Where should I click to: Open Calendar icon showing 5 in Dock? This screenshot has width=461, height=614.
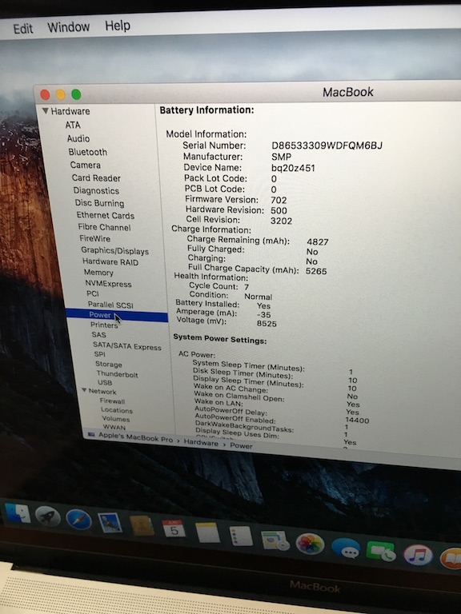[174, 529]
